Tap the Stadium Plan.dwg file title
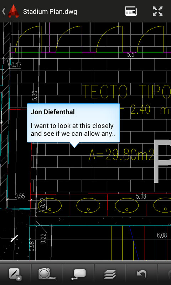The height and width of the screenshot is (285, 171). click(x=50, y=12)
